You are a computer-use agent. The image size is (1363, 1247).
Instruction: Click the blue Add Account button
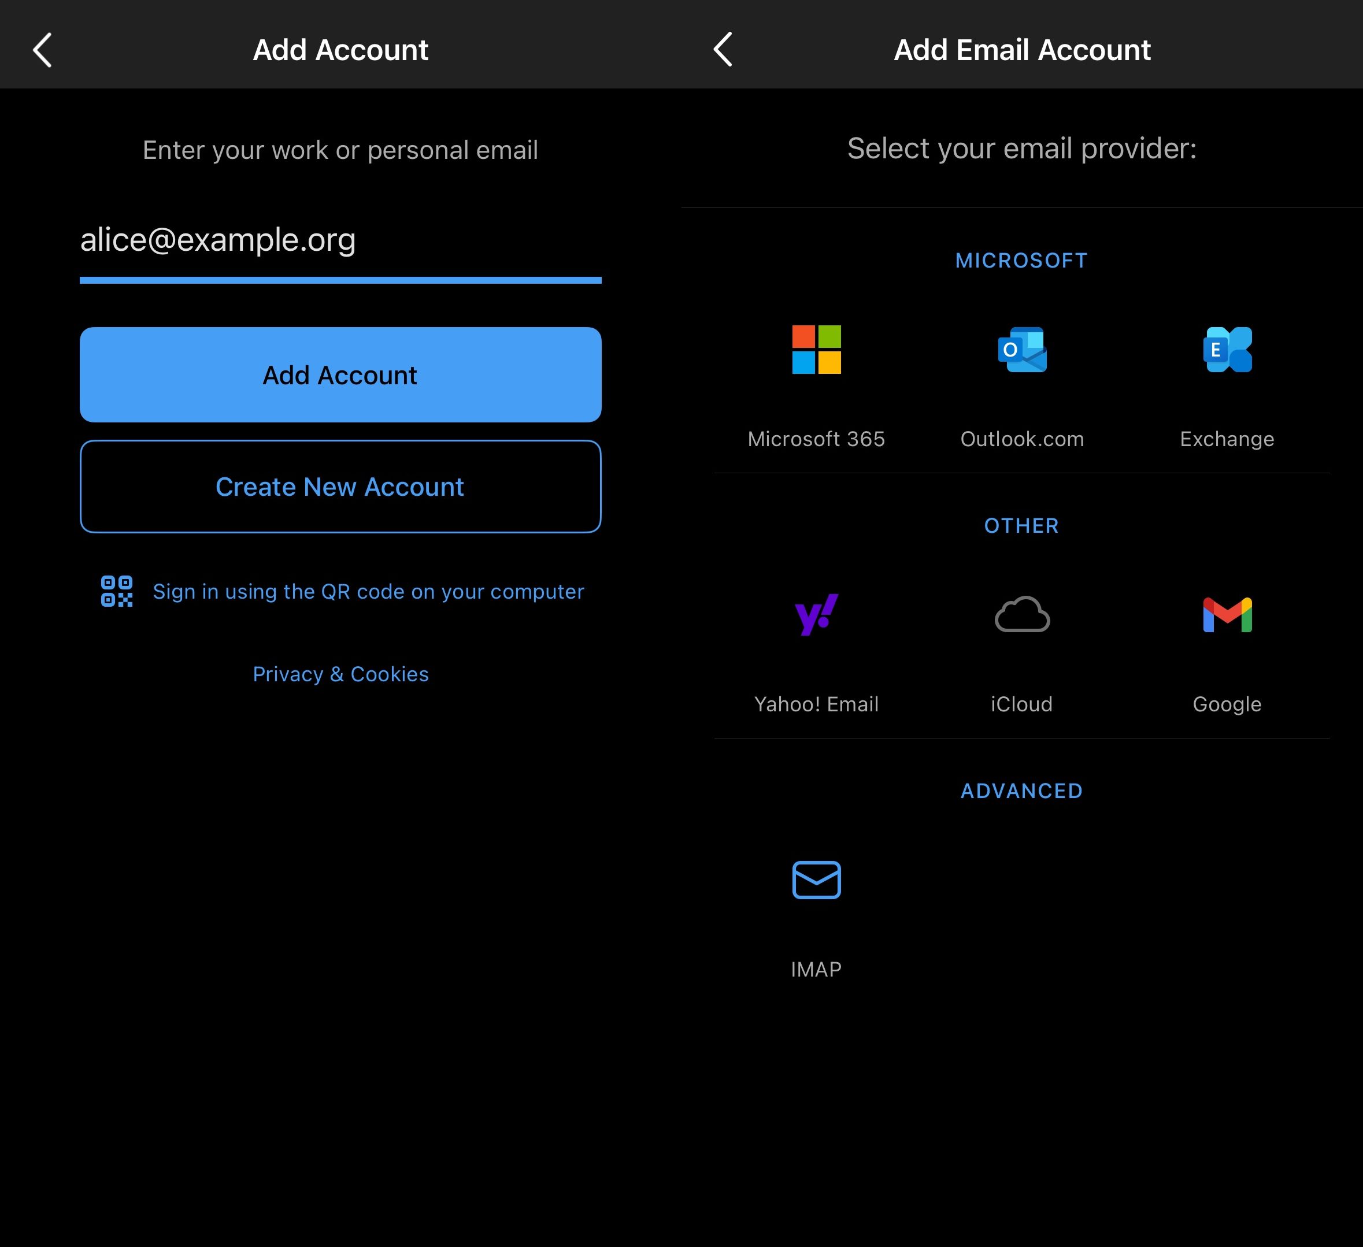tap(341, 375)
